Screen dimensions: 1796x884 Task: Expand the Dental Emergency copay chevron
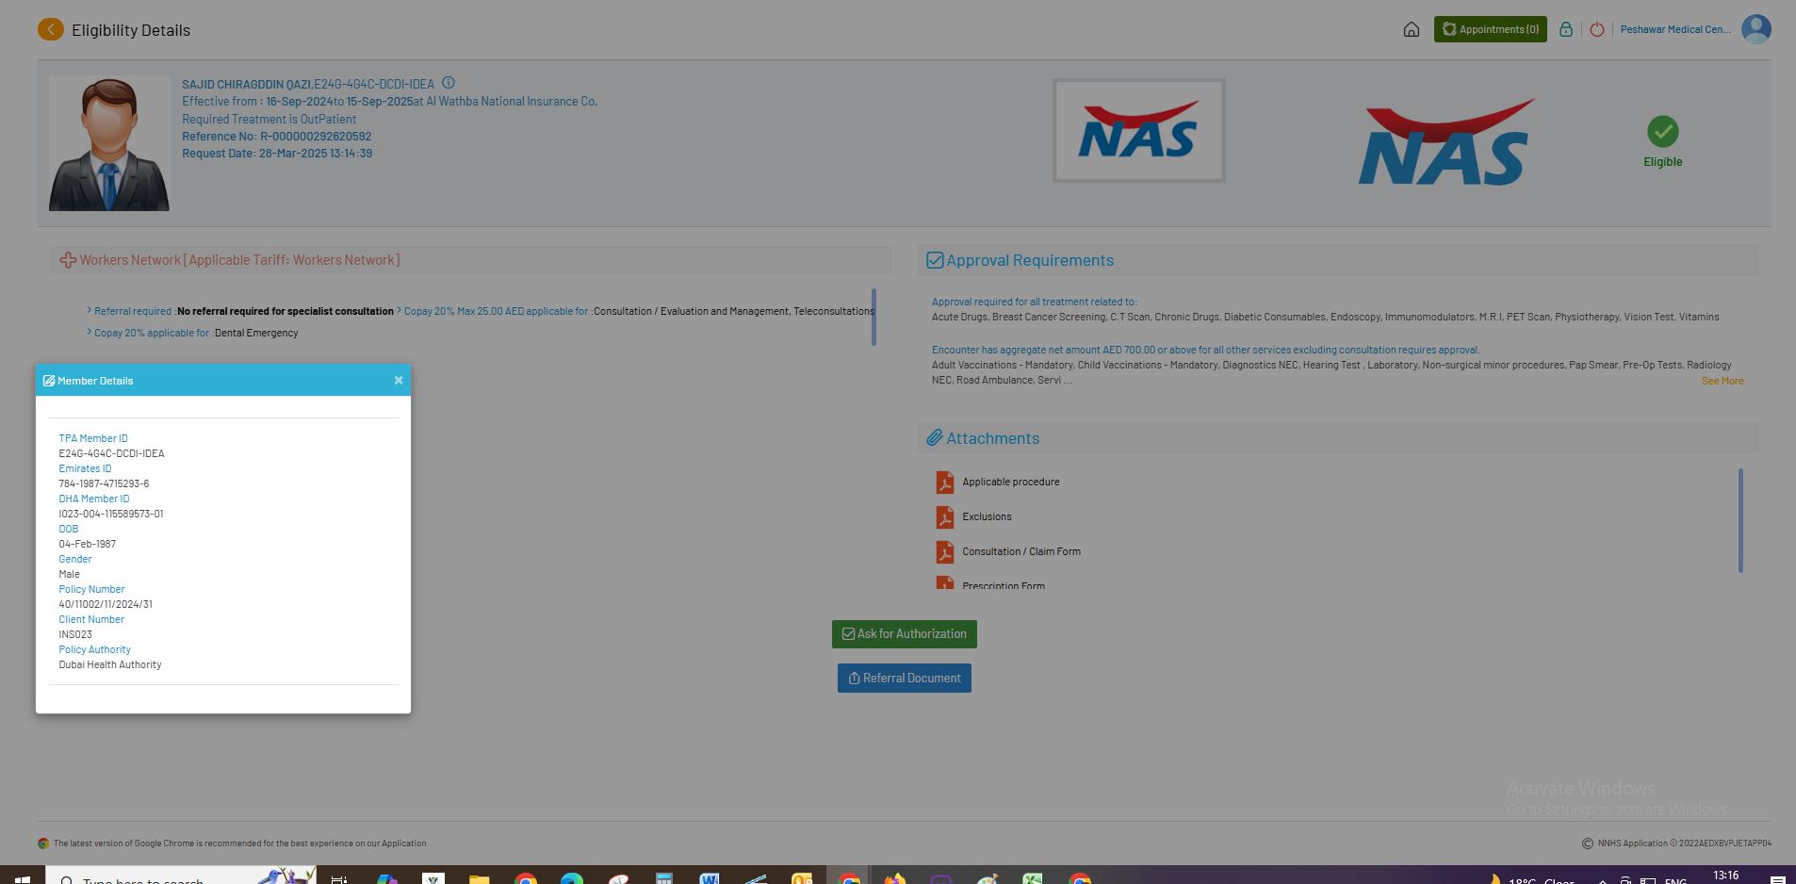click(x=90, y=332)
